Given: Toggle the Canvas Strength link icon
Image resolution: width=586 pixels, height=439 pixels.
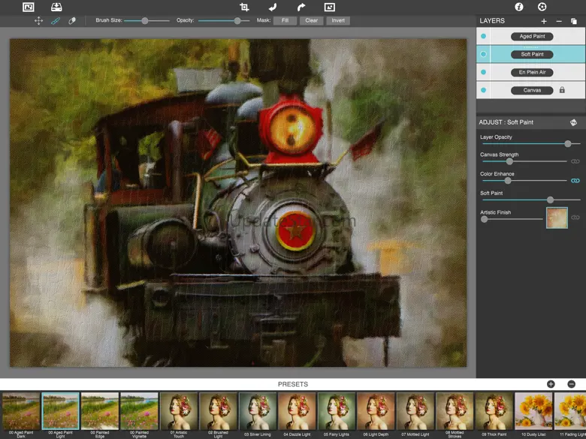Looking at the screenshot, I should coord(575,161).
